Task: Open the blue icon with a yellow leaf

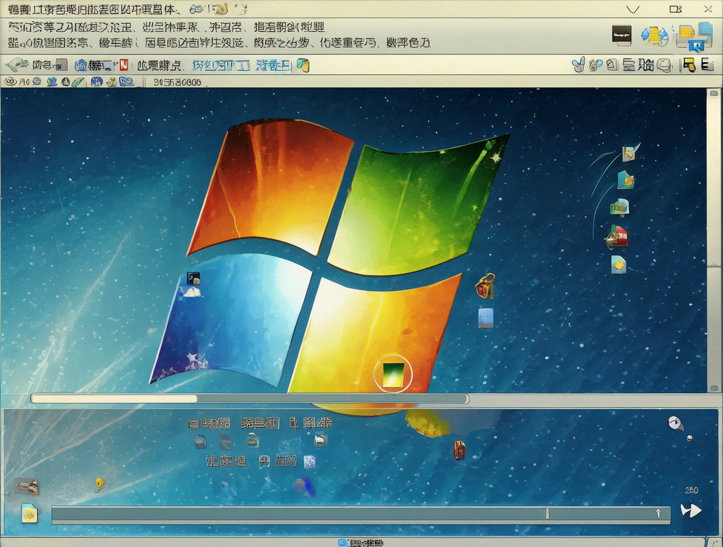Action: click(x=626, y=179)
